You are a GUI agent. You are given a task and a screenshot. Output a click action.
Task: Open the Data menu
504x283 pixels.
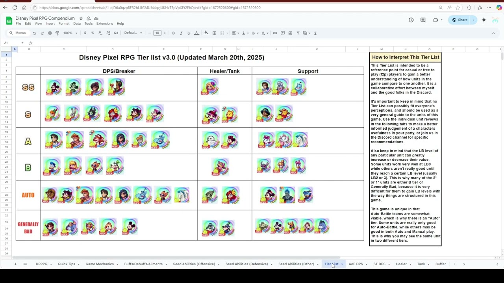[77, 24]
